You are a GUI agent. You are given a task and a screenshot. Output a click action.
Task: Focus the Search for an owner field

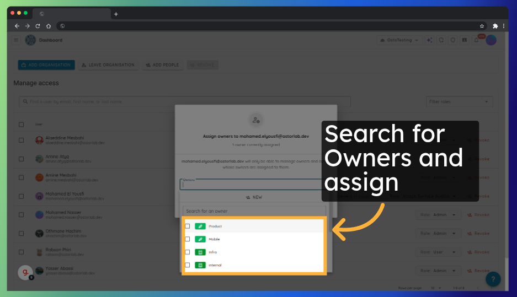click(254, 211)
